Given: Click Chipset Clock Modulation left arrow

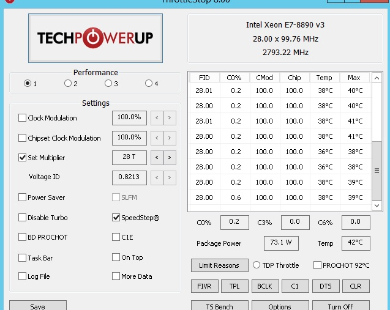Looking at the screenshot, I should point(157,138).
